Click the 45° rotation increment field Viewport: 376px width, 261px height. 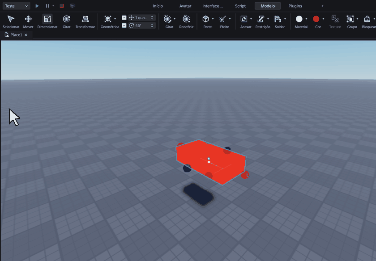(x=142, y=25)
